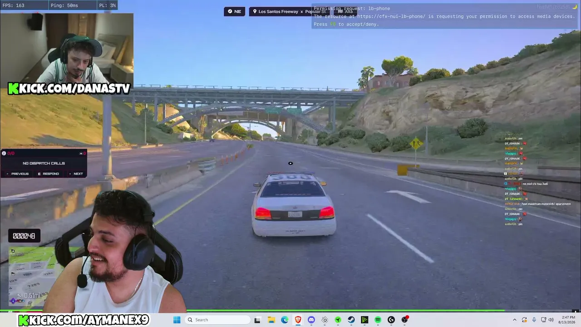Click the 0/0 dispatch call counter

coord(11,154)
